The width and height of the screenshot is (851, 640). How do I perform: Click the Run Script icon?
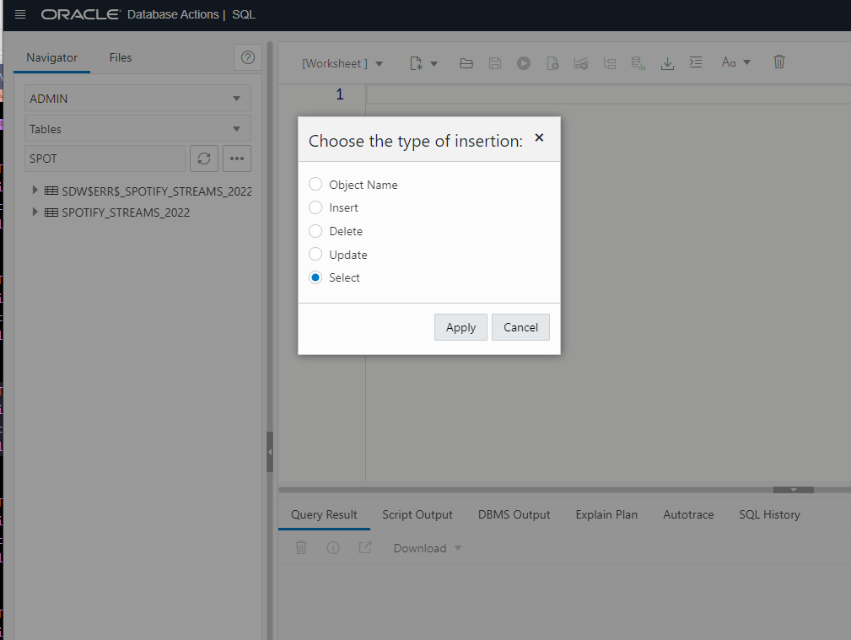click(x=552, y=63)
